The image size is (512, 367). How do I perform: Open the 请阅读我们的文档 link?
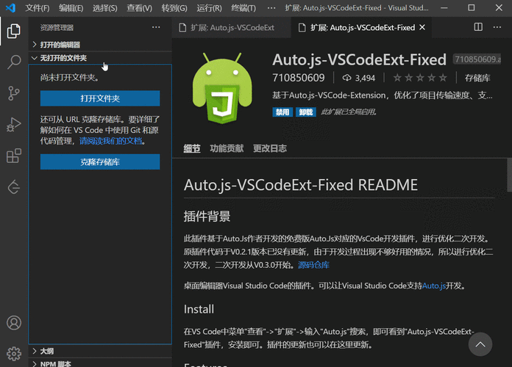pos(110,141)
